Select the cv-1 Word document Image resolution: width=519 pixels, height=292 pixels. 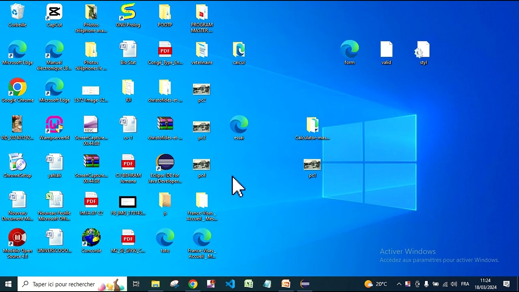tap(128, 128)
